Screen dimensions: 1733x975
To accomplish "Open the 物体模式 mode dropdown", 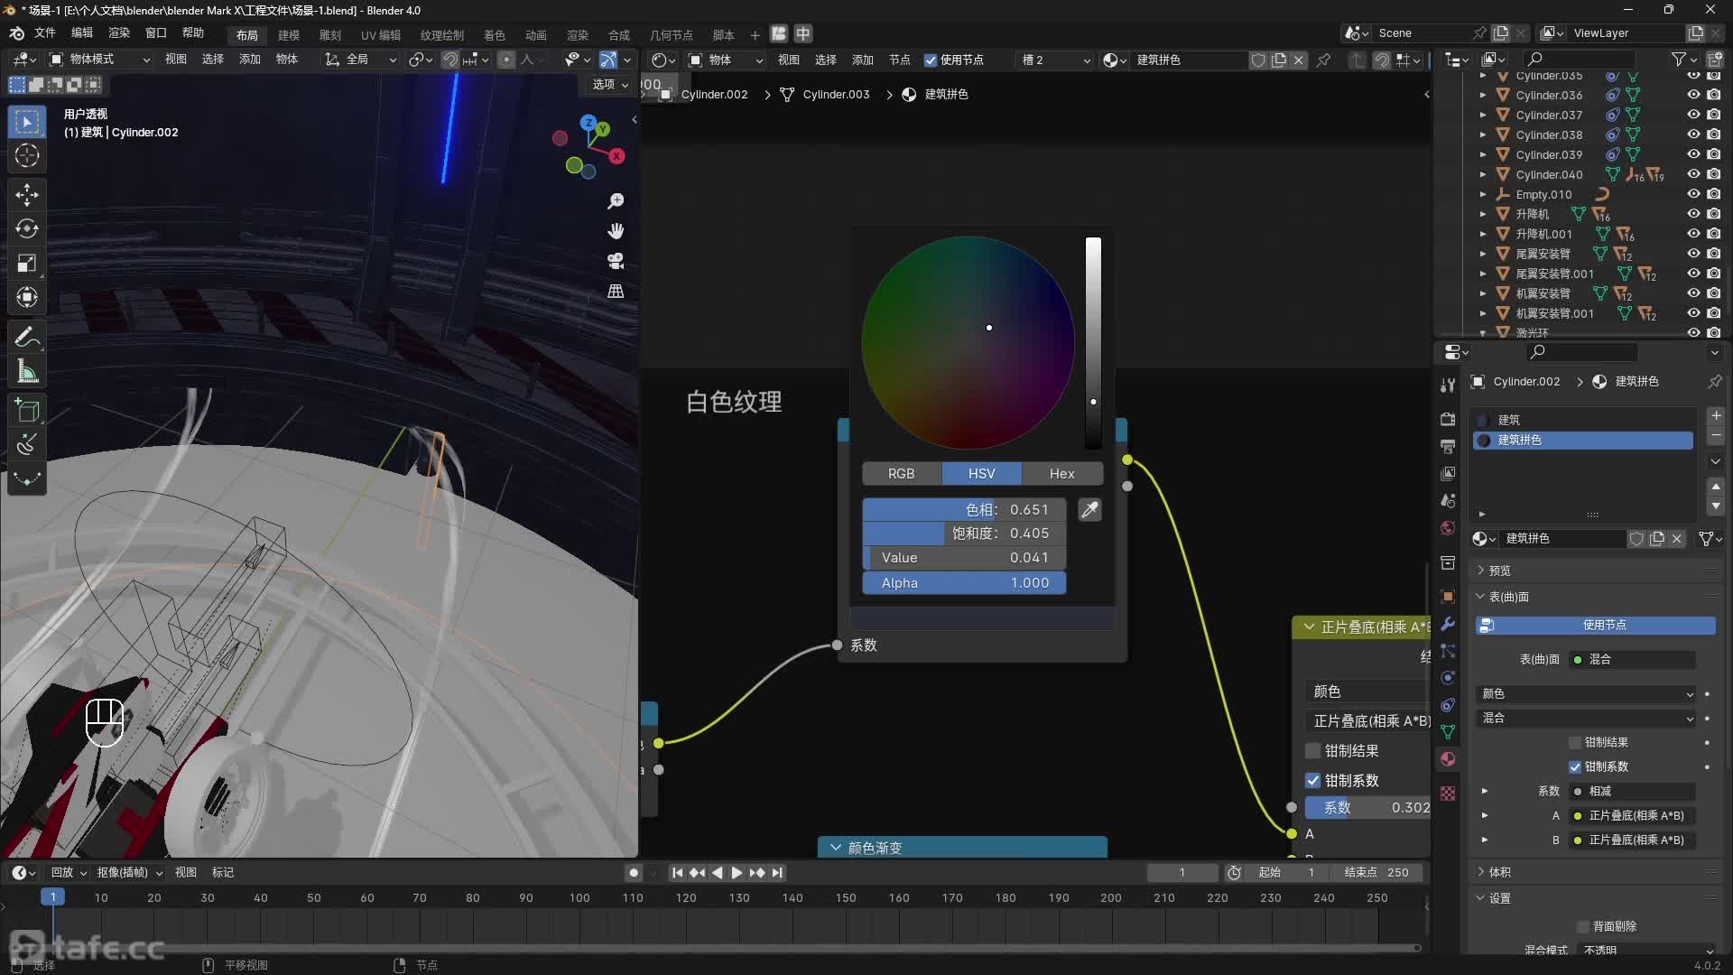I will pos(100,60).
